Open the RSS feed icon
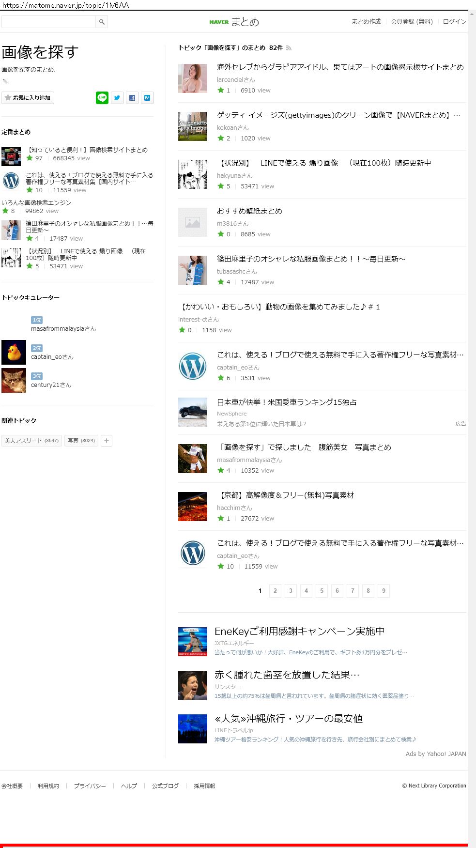 click(289, 48)
